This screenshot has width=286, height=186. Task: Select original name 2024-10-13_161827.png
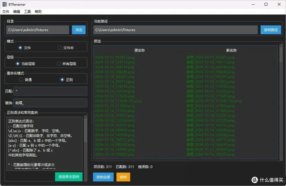pyautogui.click(x=115, y=57)
